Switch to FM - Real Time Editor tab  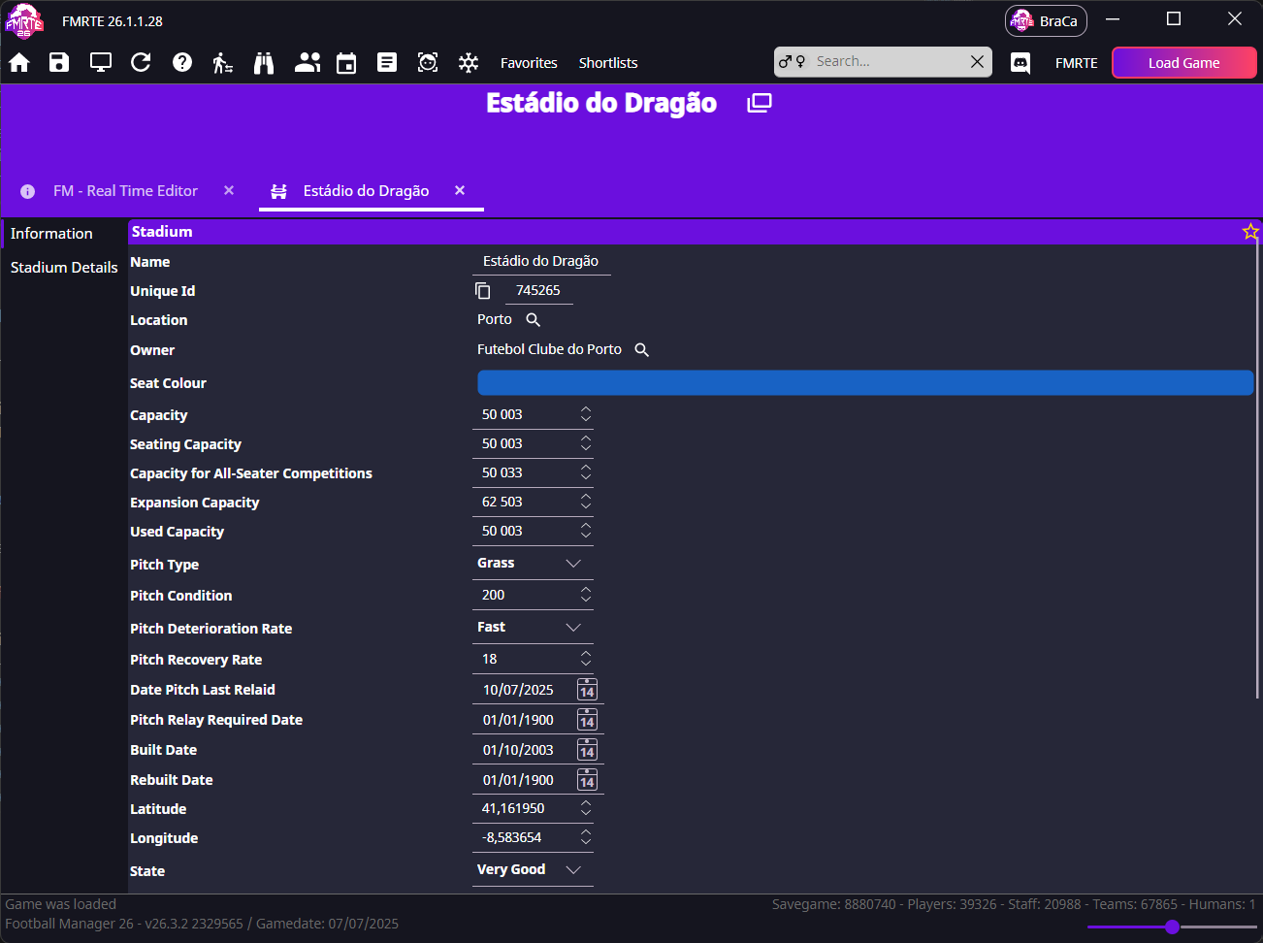click(x=125, y=191)
